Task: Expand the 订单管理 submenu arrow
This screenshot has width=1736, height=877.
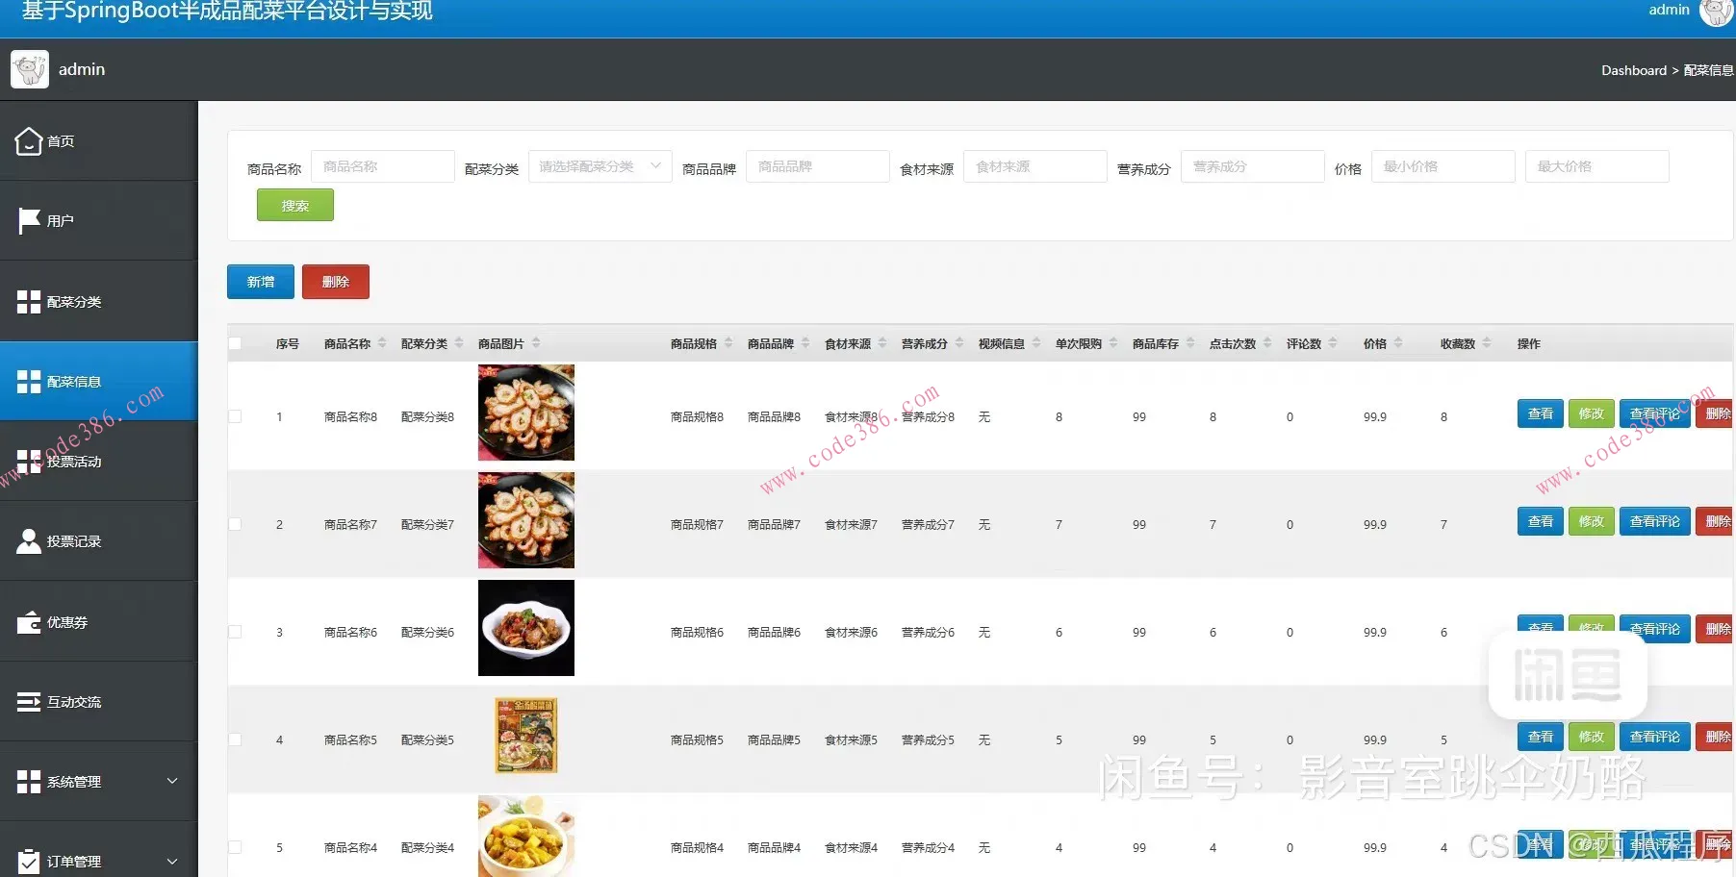Action: click(172, 861)
